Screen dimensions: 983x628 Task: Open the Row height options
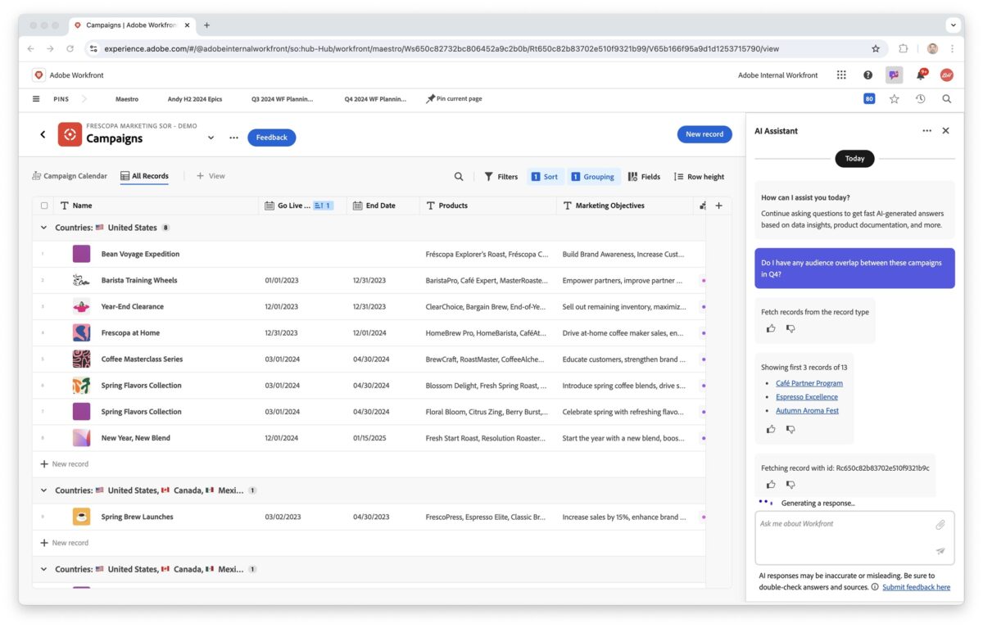point(699,176)
